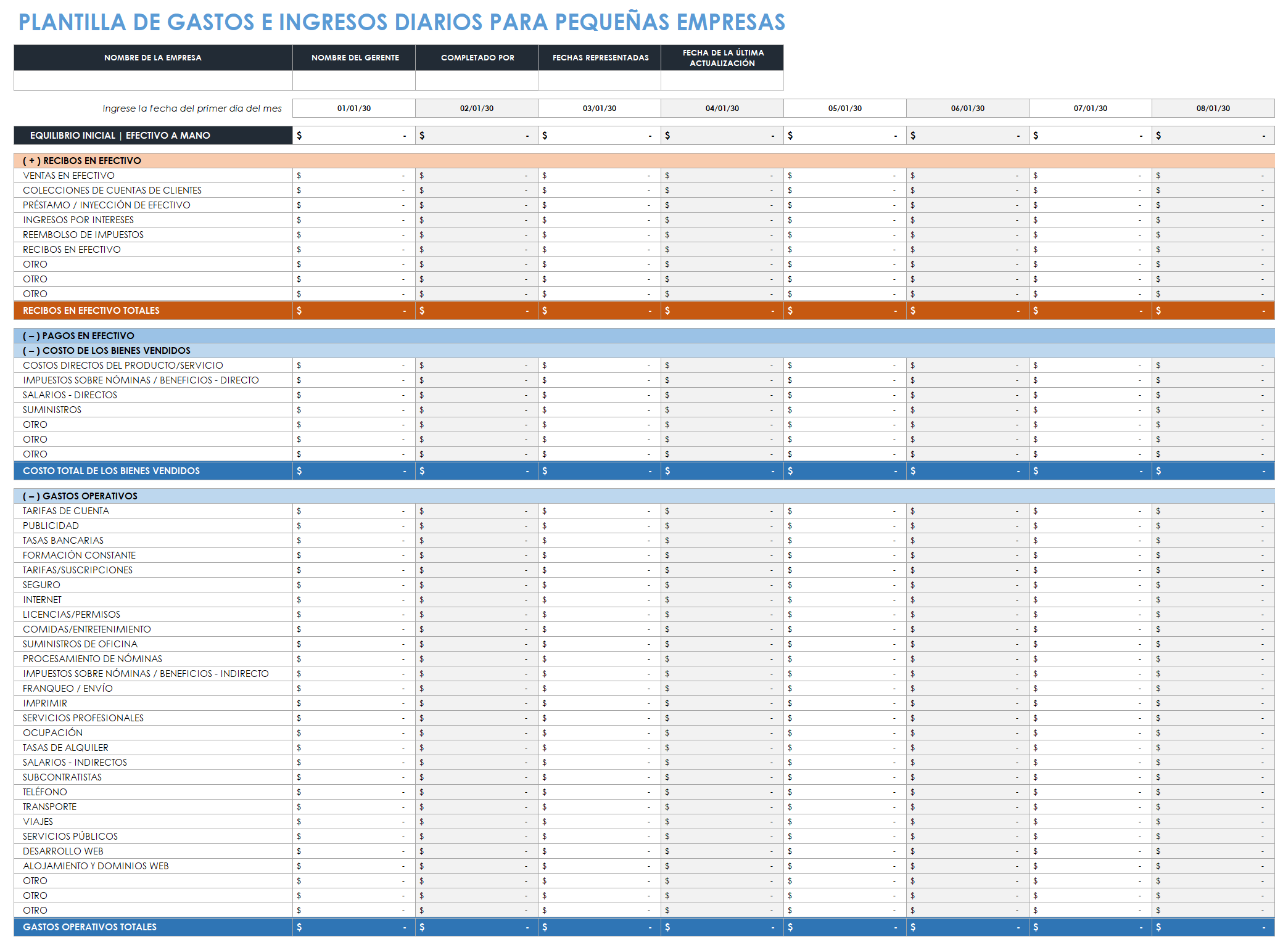Viewport: 1275px width, 942px height.
Task: Click the VIAJES row label
Action: [38, 822]
